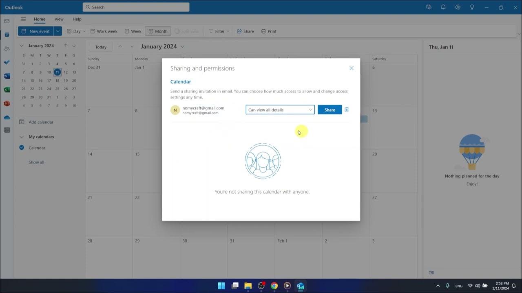The image size is (522, 293).
Task: Open the Help menu
Action: tap(77, 19)
